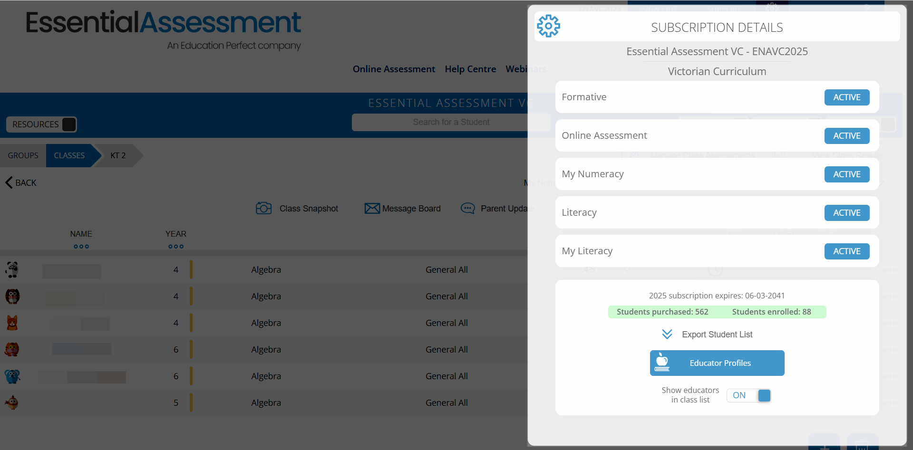Select the KT 2 breadcrumb tab
The image size is (913, 450).
118,155
